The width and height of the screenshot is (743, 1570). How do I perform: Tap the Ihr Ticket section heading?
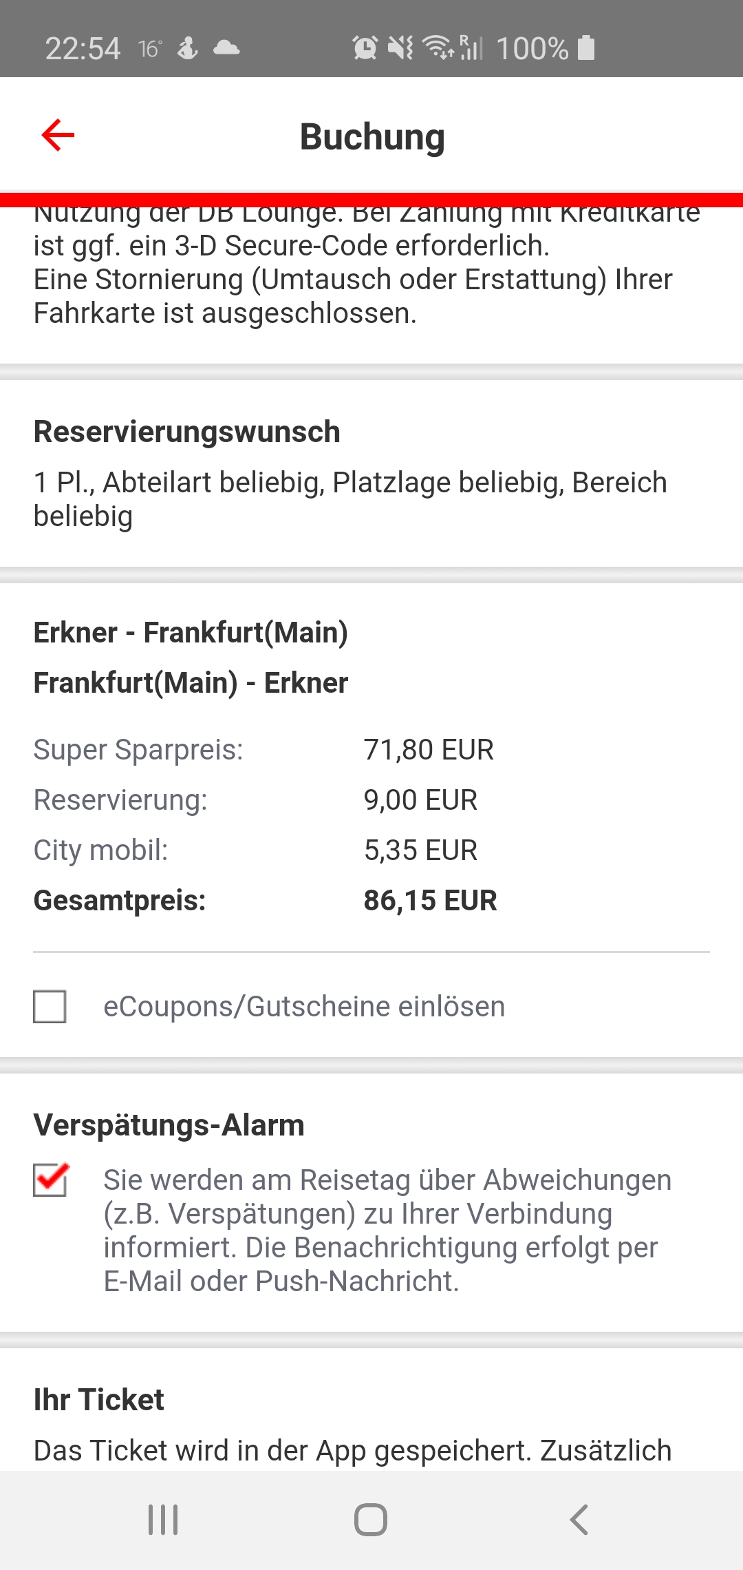click(99, 1400)
